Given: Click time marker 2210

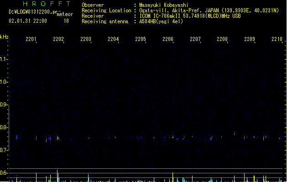Looking at the screenshot, I should point(277,39).
